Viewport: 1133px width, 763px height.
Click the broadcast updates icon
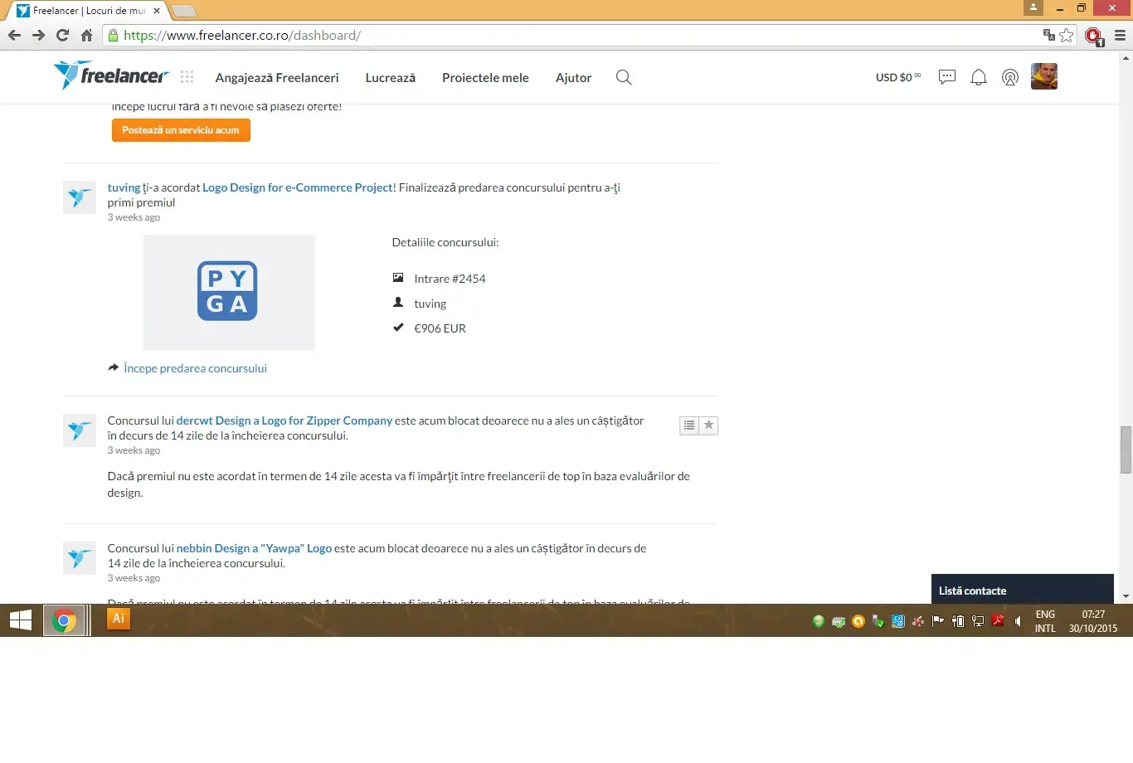pyautogui.click(x=1009, y=77)
